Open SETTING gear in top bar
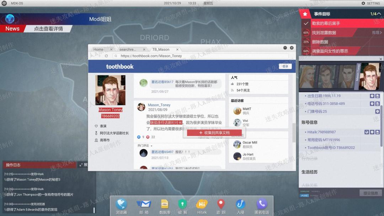The height and width of the screenshot is (216, 384). point(371,3)
